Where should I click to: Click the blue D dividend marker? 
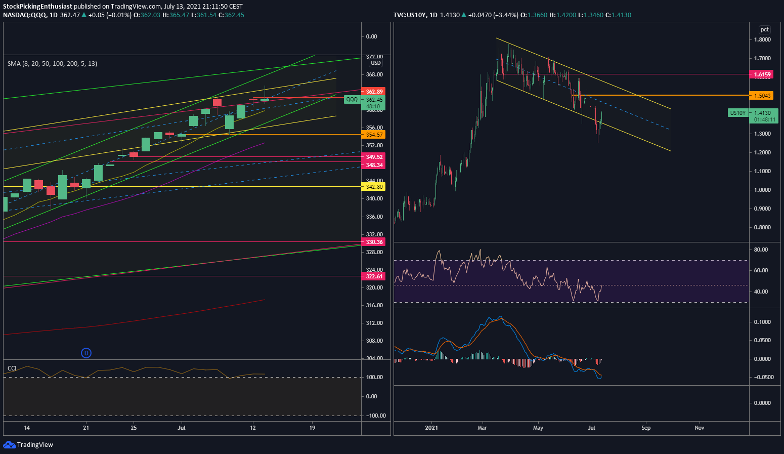[86, 353]
